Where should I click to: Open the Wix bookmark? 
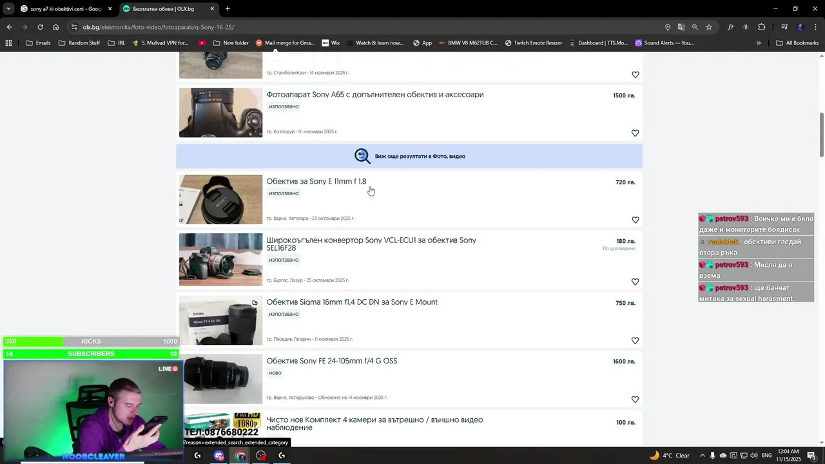click(x=331, y=43)
